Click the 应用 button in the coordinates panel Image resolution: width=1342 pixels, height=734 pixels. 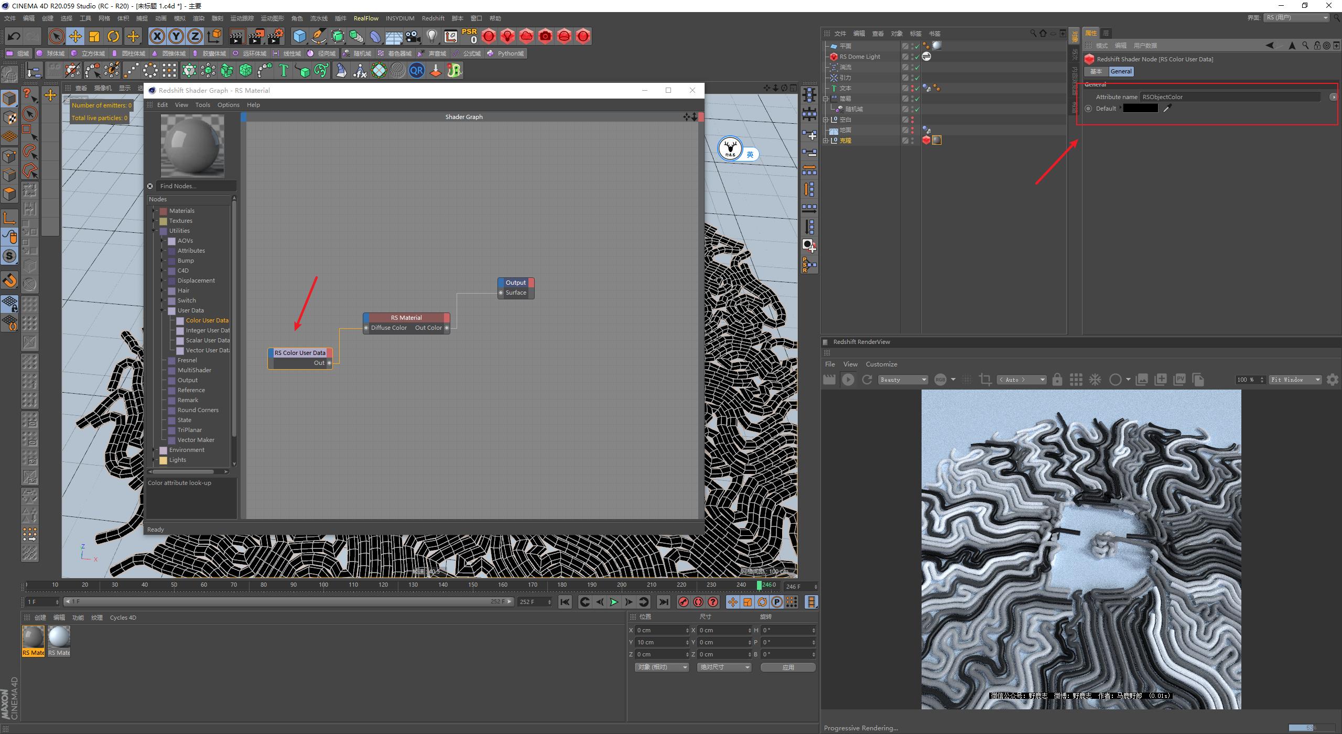(x=788, y=667)
